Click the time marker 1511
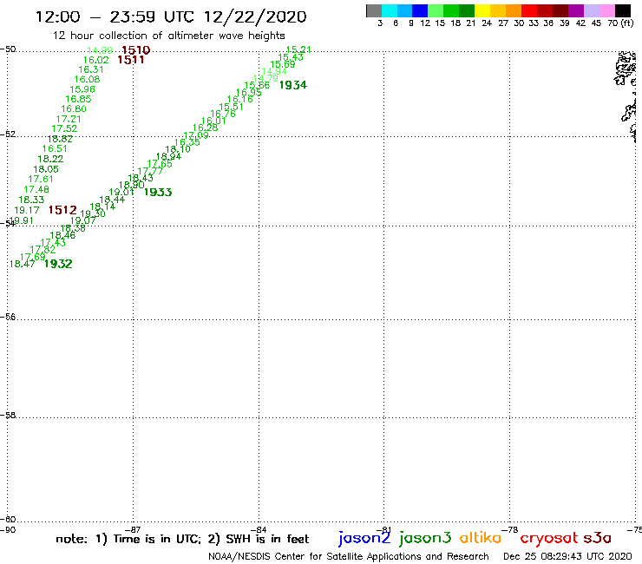The image size is (642, 564). pyautogui.click(x=131, y=60)
